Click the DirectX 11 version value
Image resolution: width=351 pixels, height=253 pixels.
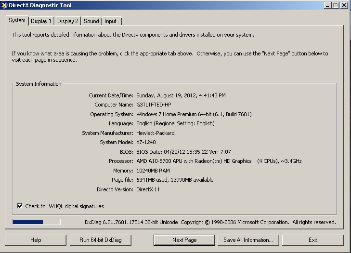(x=148, y=189)
